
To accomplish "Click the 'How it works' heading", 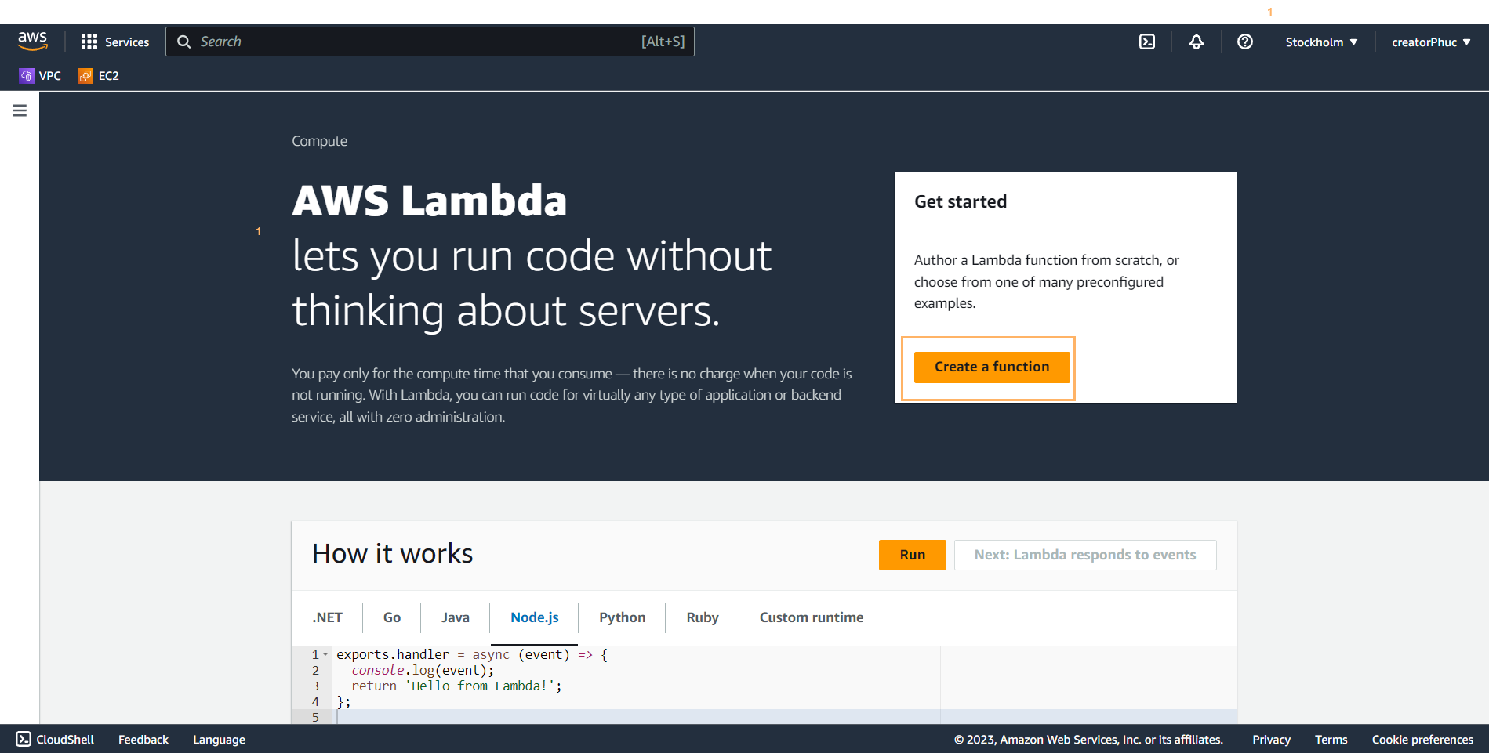I will (x=393, y=553).
